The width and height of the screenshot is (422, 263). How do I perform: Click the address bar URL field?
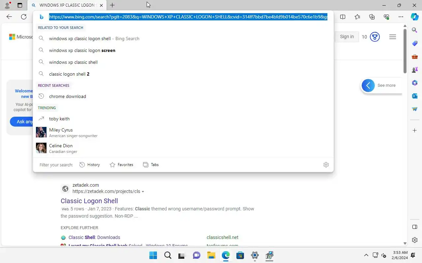[x=188, y=17]
